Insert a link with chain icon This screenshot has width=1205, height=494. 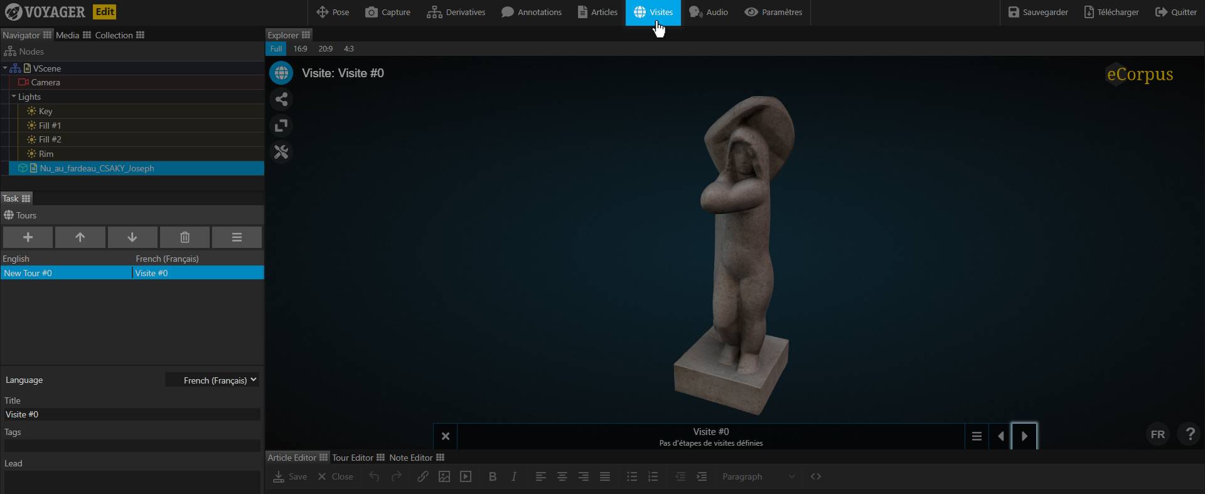(x=423, y=476)
